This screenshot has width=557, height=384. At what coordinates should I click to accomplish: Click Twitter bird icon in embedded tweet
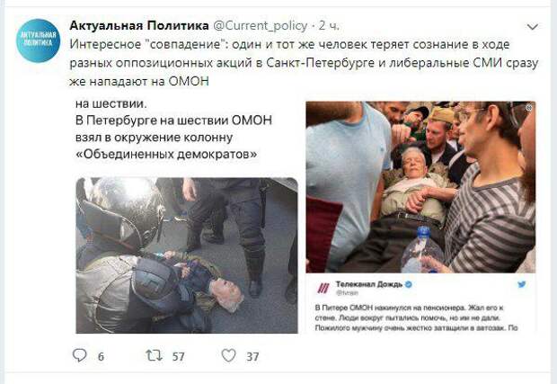521,284
